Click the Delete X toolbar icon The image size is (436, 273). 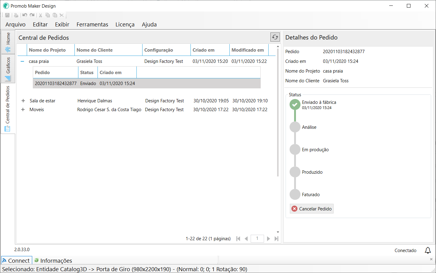tap(62, 15)
